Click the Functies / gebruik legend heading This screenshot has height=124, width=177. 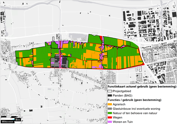click(134, 100)
